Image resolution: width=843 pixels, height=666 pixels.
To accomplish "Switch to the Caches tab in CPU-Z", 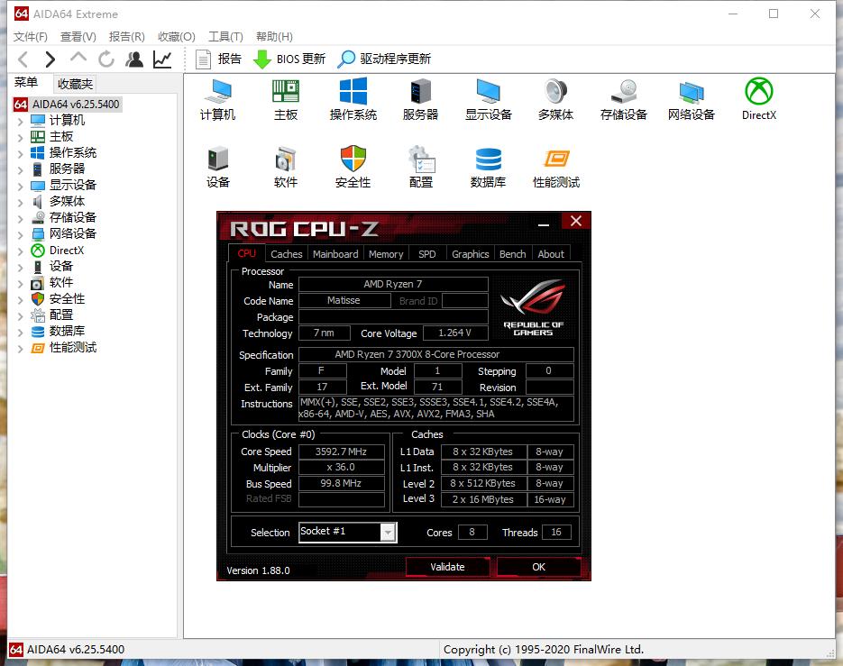I will click(x=286, y=253).
